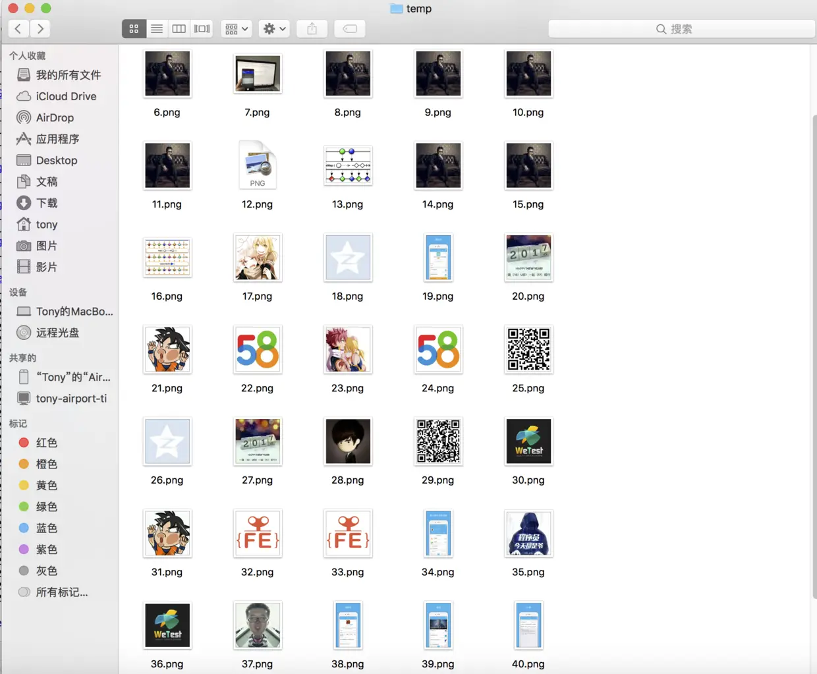
Task: Focus the search field
Action: 681,29
